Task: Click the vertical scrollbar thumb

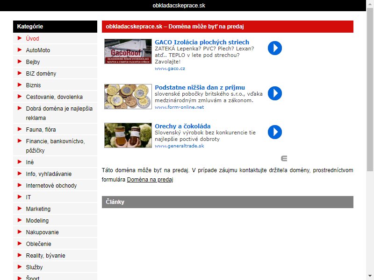Action: [x=370, y=89]
